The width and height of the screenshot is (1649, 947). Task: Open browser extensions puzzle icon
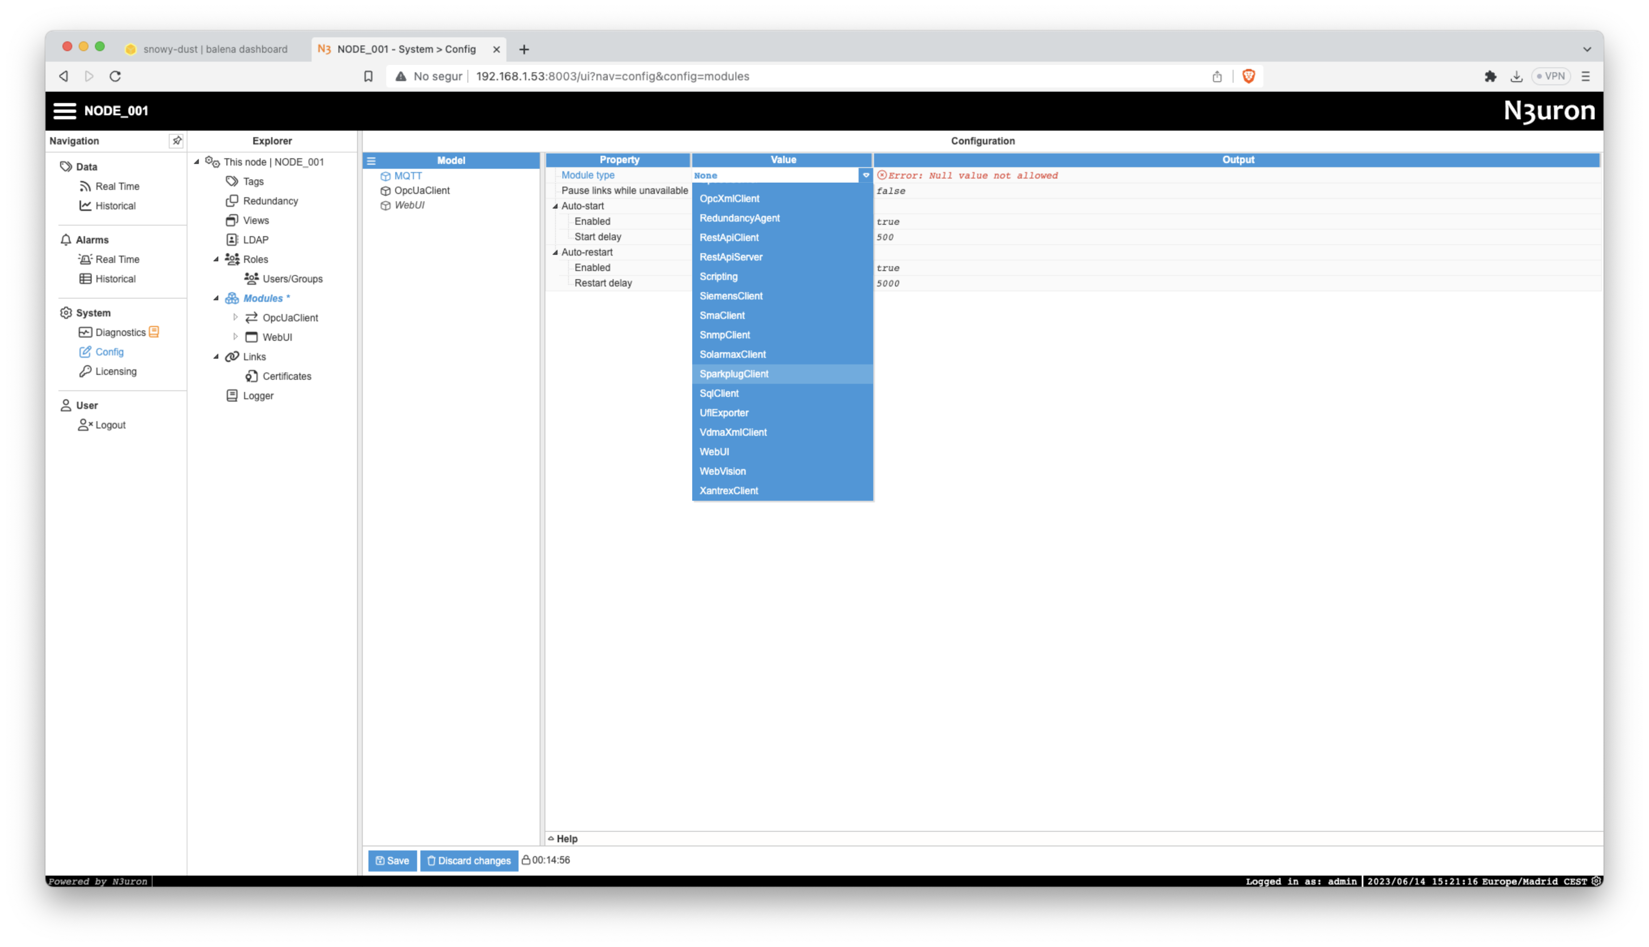(1490, 76)
